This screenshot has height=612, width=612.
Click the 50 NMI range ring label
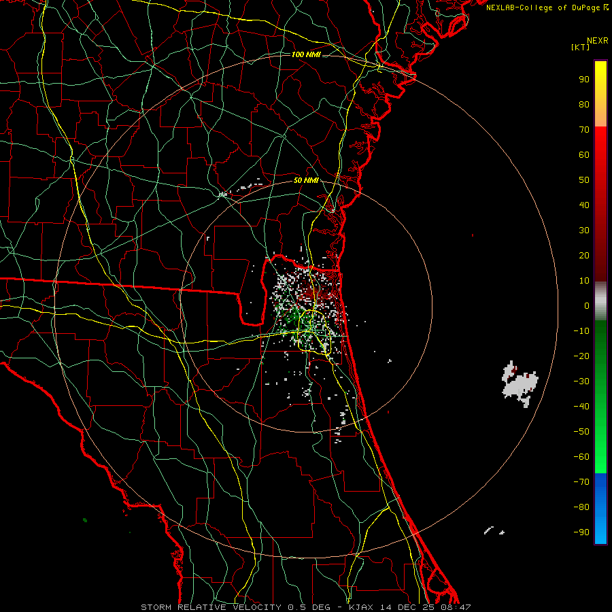306,180
